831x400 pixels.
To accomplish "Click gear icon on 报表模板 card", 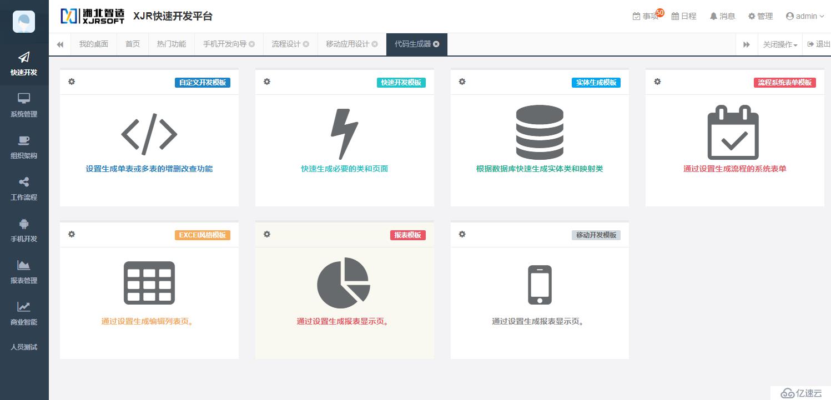I will 267,234.
